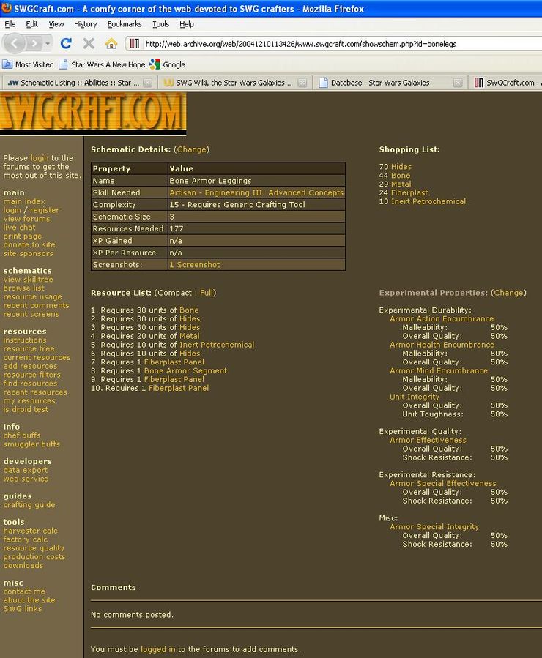542x658 pixels.
Task: Open the back history dropdown arrow
Action: [47, 44]
